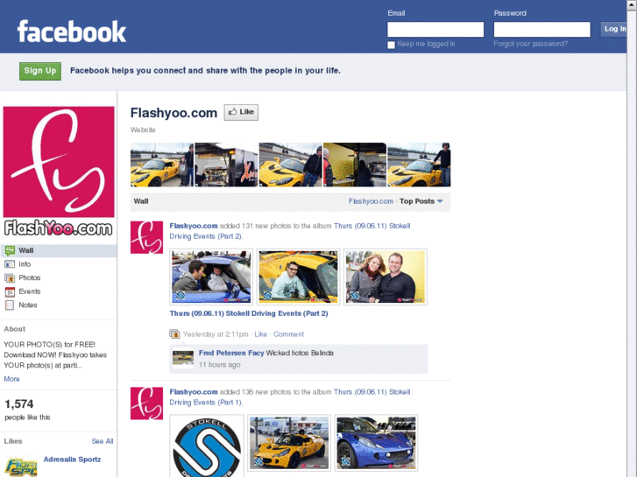Click '11 hours ago' comment timestamp
Viewport: 637px width, 477px height.
(219, 365)
